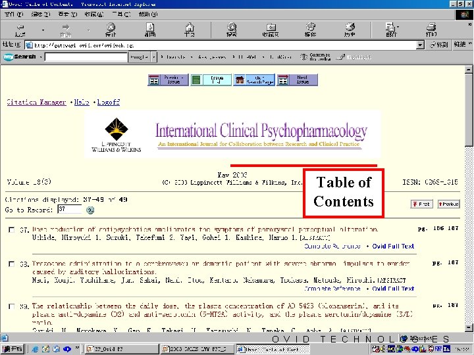Check the box for citation 39
Viewport: 474px width, 355px height.
tap(11, 306)
